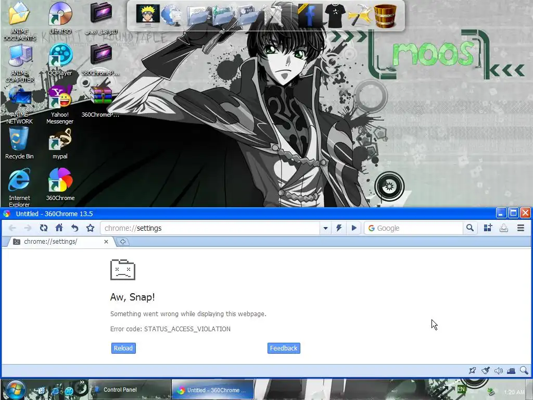Open the extensions grid icon in toolbar

point(488,228)
